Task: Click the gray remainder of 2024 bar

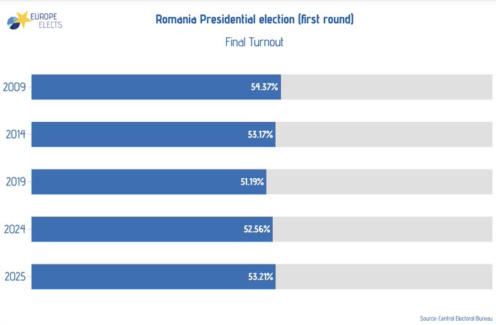Action: (x=379, y=229)
